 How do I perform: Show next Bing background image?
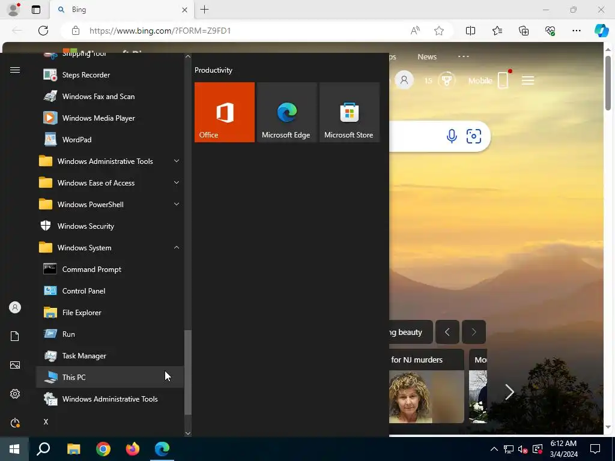pyautogui.click(x=474, y=332)
